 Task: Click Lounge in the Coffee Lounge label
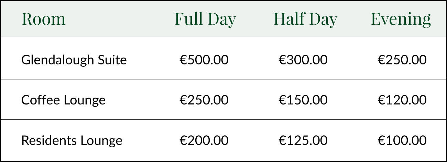(85, 100)
